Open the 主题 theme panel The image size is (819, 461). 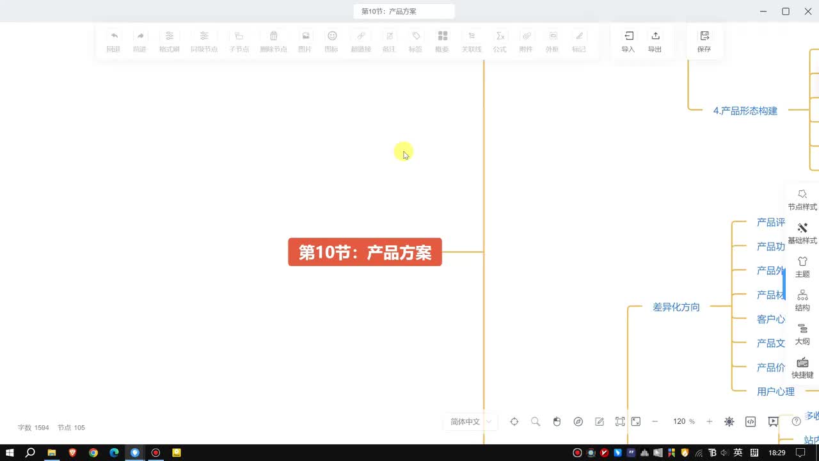pos(802,267)
